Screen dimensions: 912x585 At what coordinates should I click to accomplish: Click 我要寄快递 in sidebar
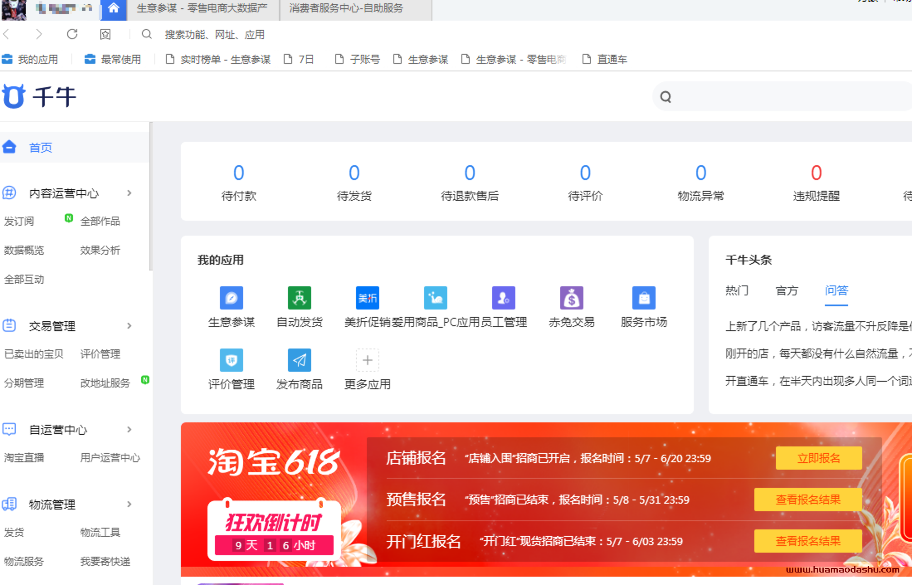click(x=105, y=561)
